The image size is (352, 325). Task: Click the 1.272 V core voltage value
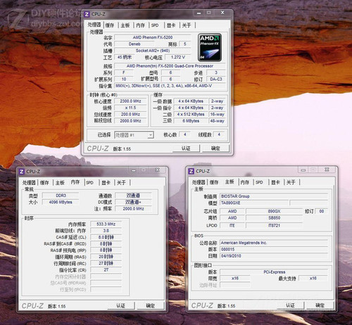[178, 57]
